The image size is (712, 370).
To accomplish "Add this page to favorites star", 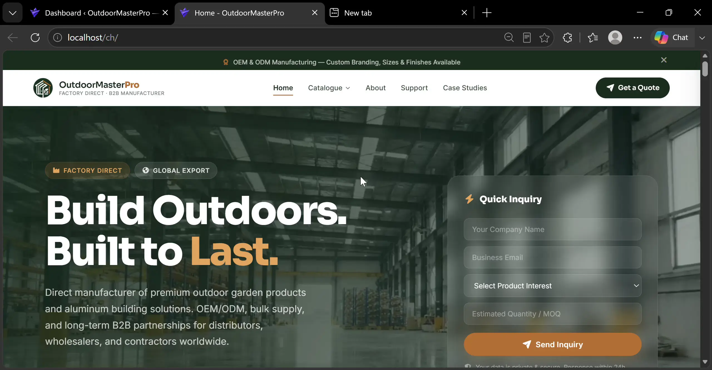I will coord(545,37).
